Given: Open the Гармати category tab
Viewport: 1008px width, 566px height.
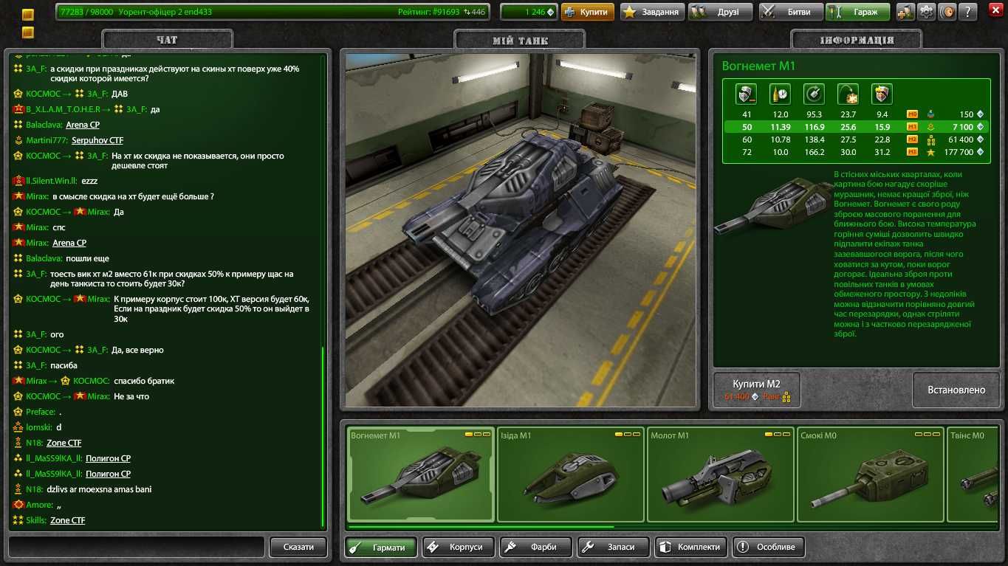Looking at the screenshot, I should coord(380,547).
